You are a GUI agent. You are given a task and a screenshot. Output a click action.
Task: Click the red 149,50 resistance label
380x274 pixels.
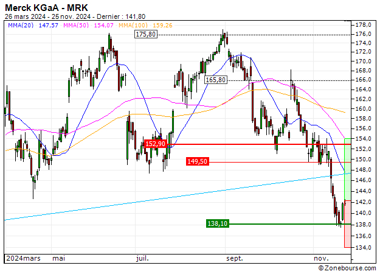pyautogui.click(x=198, y=161)
